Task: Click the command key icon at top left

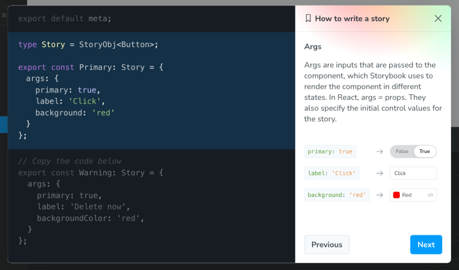Action: 4,15
